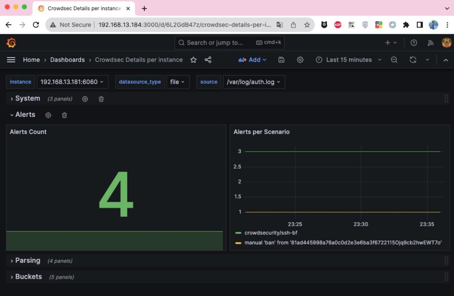This screenshot has width=454, height=296.
Task: Click the AdBlock Plus extension icon
Action: click(337, 25)
